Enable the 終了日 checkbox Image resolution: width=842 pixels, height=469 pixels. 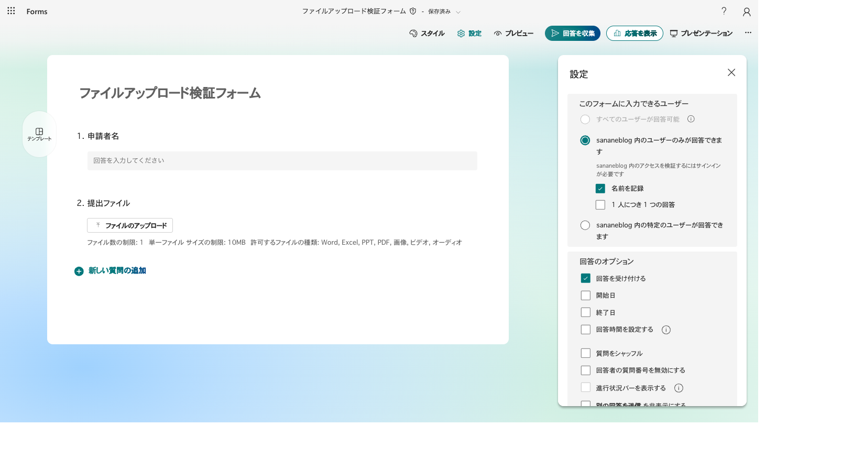click(586, 312)
